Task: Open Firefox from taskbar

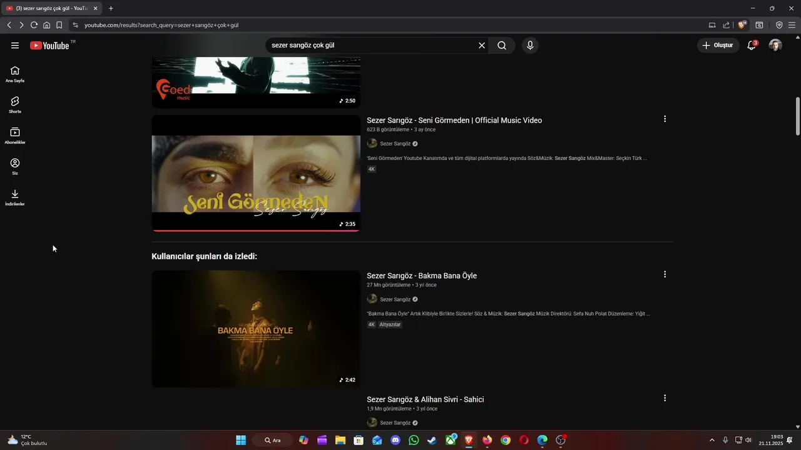Action: pos(487,440)
